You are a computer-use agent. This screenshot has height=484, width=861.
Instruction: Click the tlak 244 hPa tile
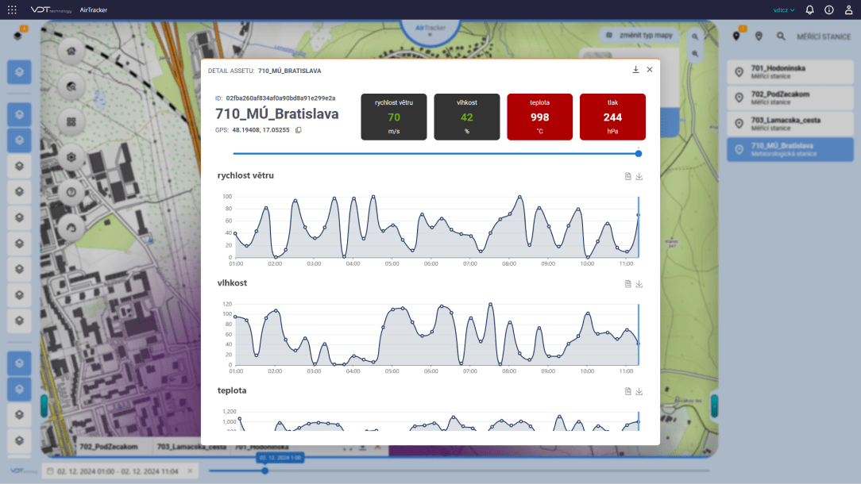click(612, 117)
